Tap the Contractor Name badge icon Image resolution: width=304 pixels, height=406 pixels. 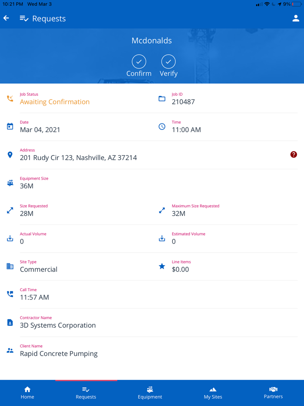[x=10, y=323]
